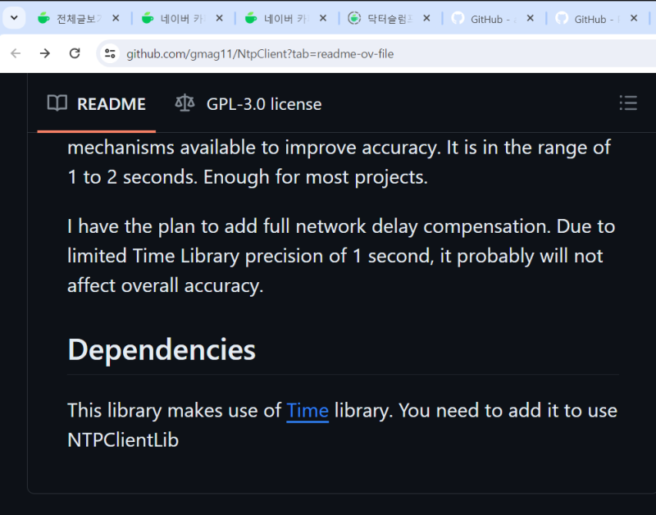Click the scales icon beside GPL-3.0 license

(184, 103)
